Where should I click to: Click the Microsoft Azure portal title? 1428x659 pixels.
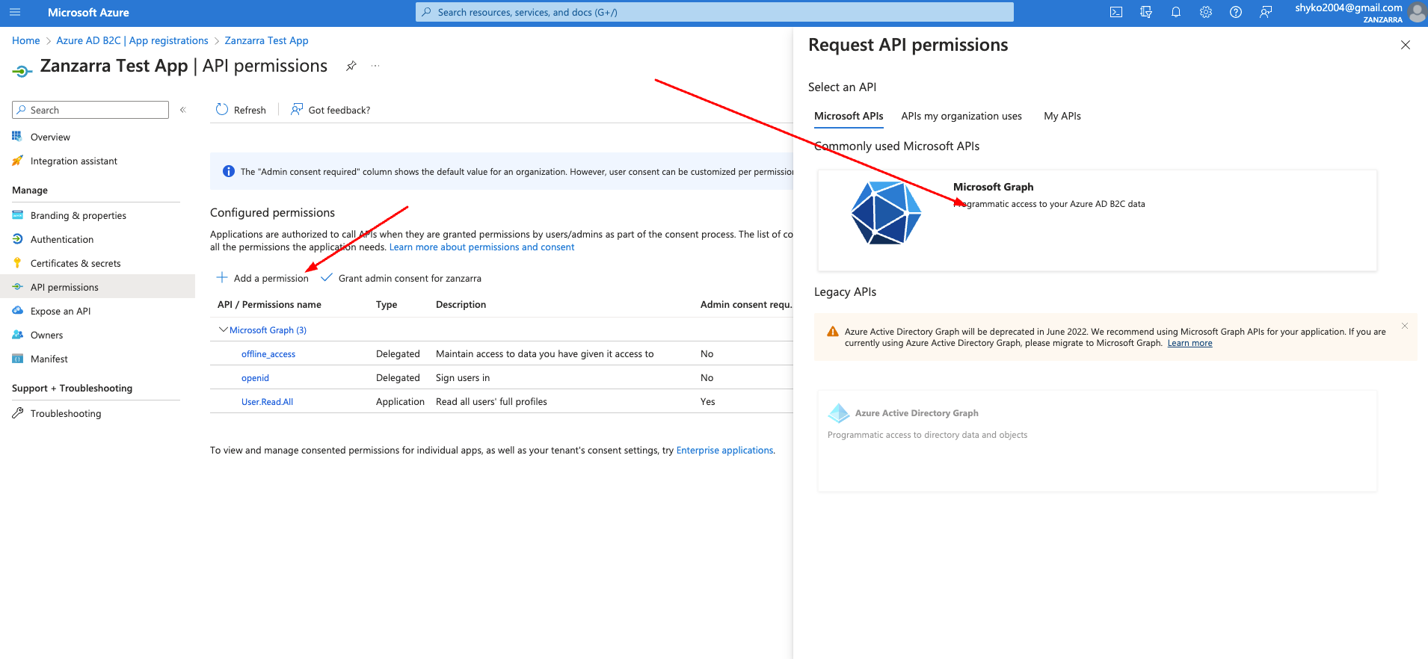tap(88, 12)
